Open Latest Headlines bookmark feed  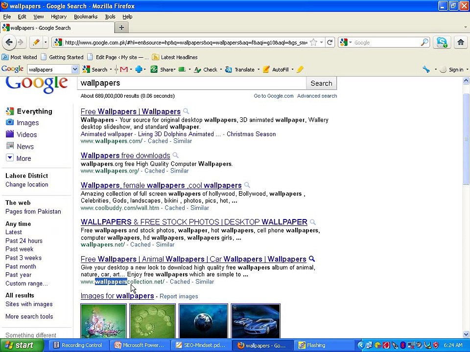175,57
